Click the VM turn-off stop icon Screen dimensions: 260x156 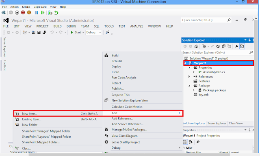17,13
